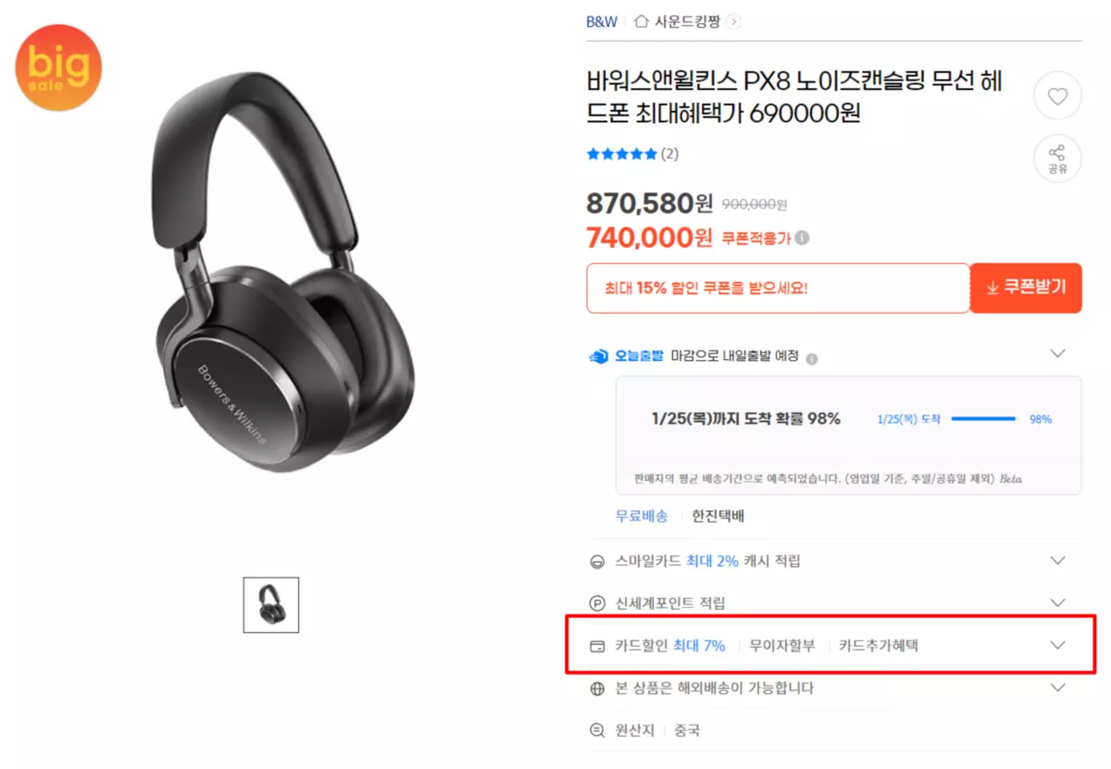
Task: Click the arrow icon after 사운드킹짱
Action: [x=733, y=21]
